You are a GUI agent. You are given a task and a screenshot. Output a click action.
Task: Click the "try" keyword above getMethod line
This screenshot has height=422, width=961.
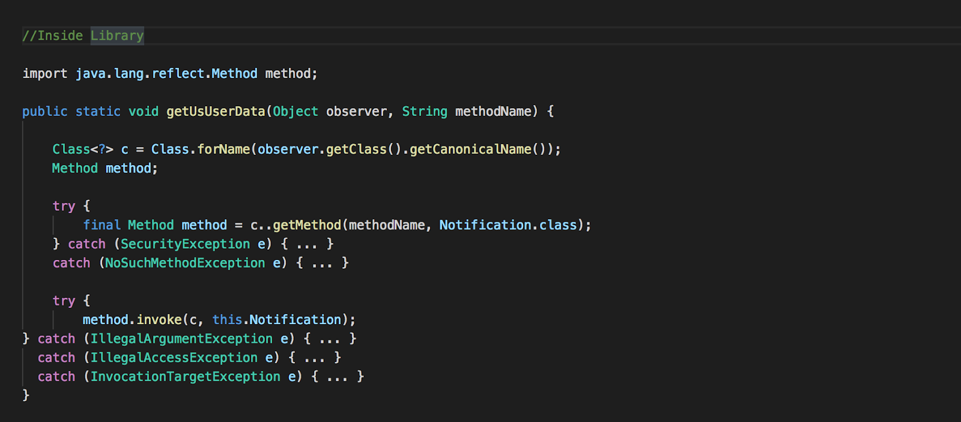(64, 206)
